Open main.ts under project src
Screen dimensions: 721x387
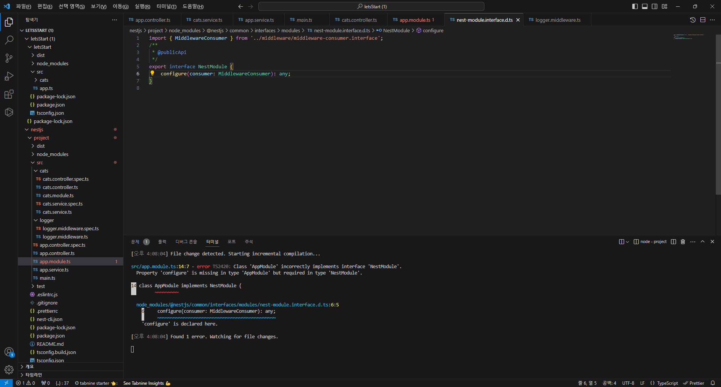(71, 278)
